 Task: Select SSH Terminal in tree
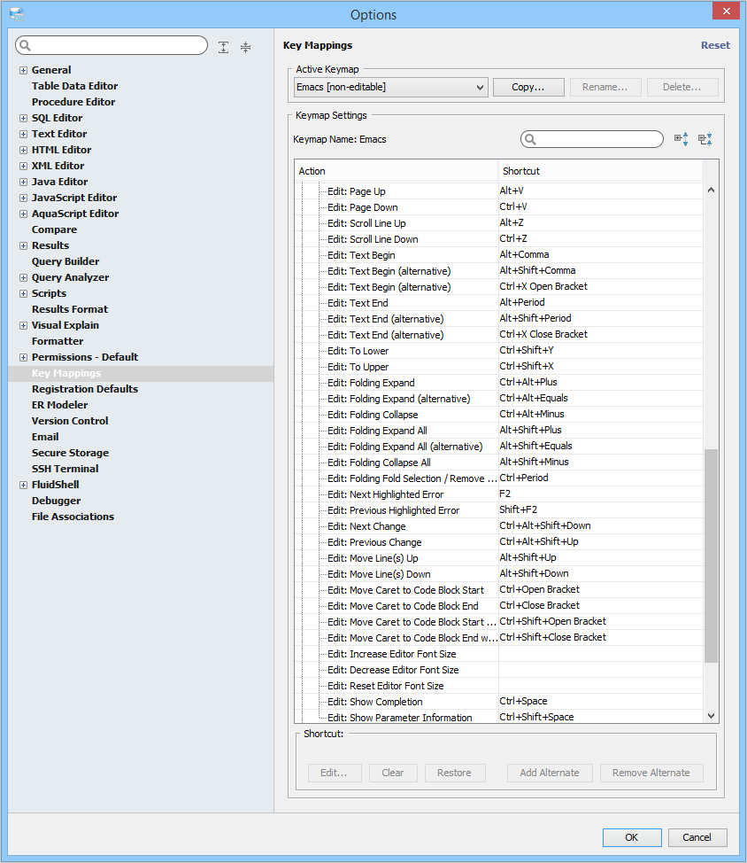[x=65, y=469]
